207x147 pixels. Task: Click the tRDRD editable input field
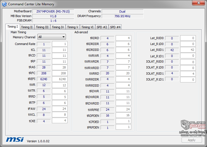point(123,38)
